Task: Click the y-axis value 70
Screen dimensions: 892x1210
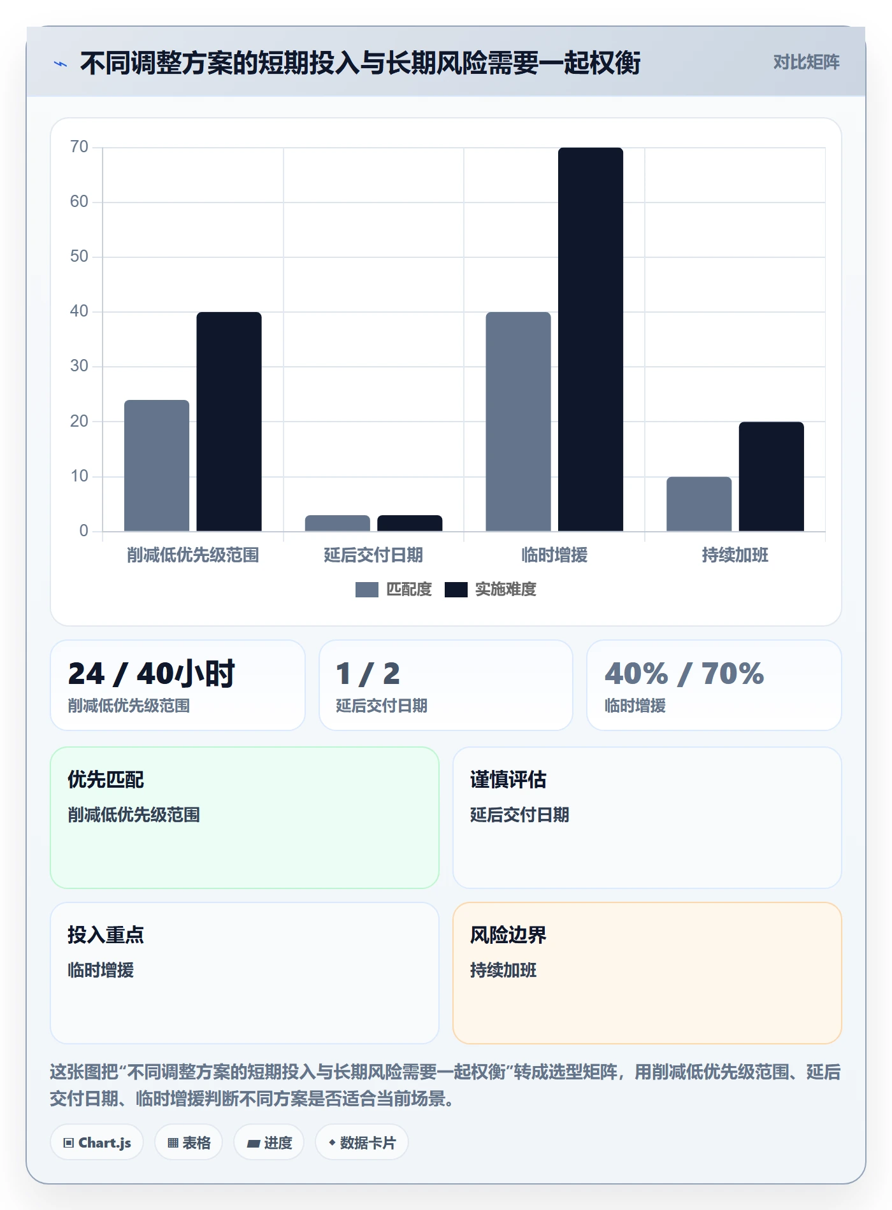Action: 79,147
